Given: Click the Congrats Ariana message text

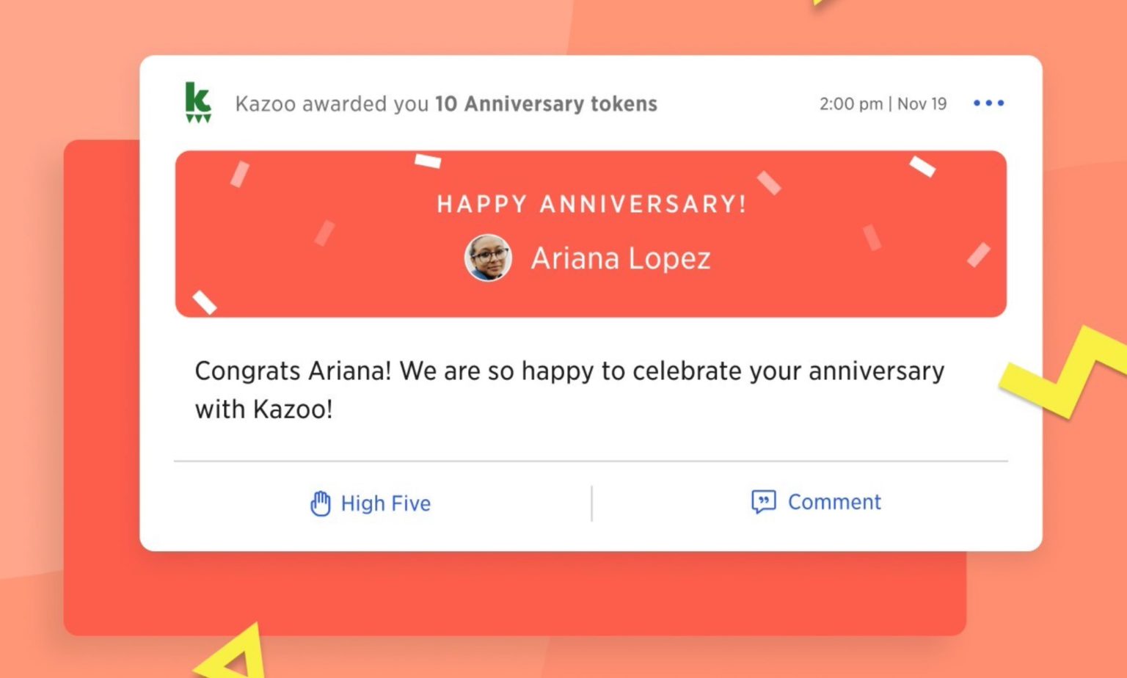Looking at the screenshot, I should click(x=569, y=389).
